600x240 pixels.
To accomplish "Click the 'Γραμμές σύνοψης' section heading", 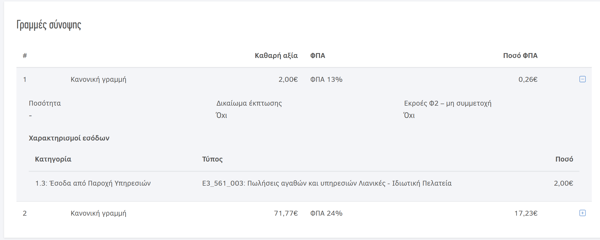I will (49, 25).
